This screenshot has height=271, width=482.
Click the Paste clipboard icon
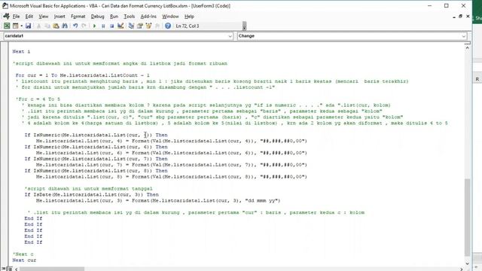pyautogui.click(x=56, y=26)
